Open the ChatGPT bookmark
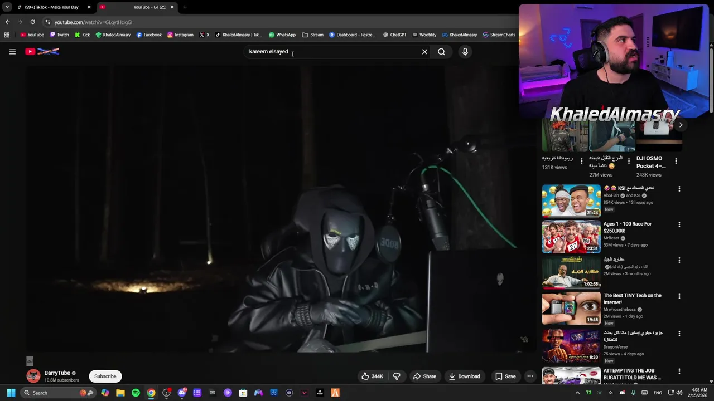 (394, 35)
